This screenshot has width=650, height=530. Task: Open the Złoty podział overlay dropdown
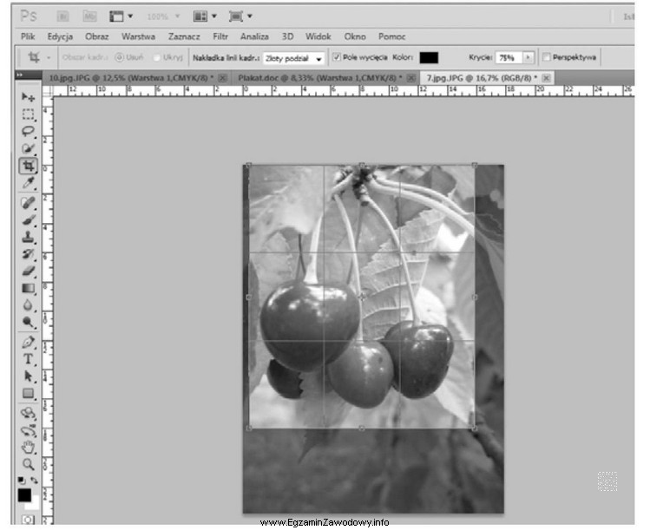coord(292,57)
